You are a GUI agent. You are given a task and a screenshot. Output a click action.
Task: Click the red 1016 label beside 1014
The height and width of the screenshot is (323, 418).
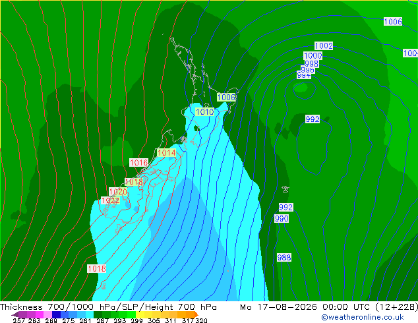point(138,162)
